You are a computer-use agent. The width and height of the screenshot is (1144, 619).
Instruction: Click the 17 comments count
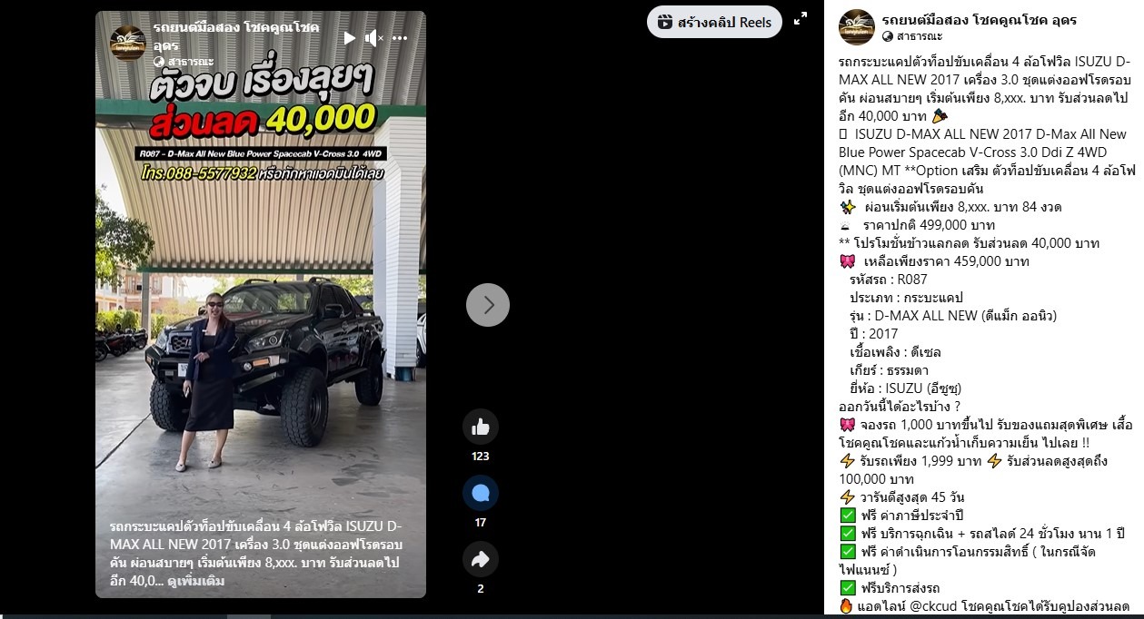[x=481, y=523]
